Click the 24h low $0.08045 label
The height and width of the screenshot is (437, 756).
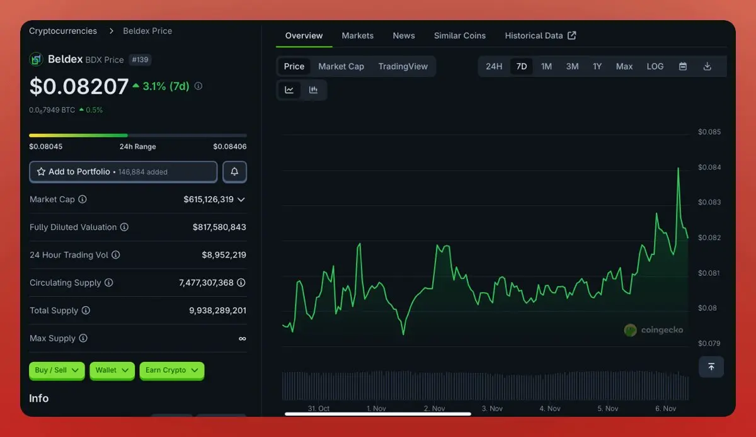(x=45, y=147)
